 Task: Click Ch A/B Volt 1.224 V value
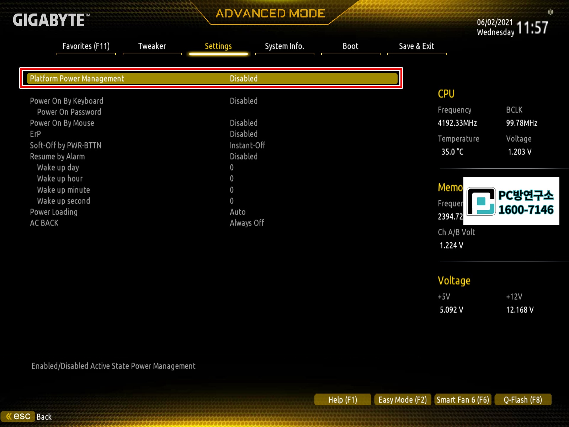click(451, 246)
